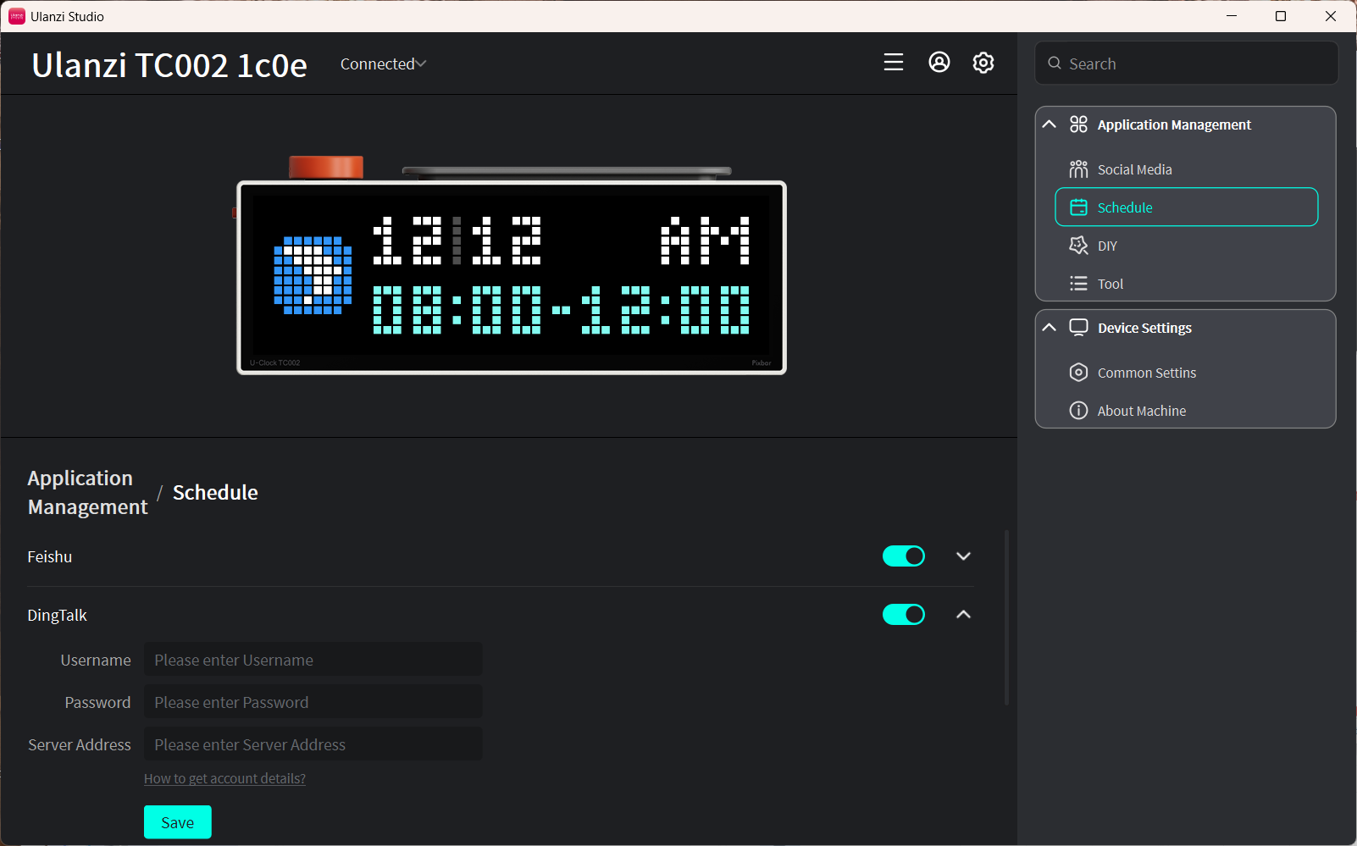Viewport: 1357px width, 846px height.
Task: Click the Common Settins gear icon
Action: click(1078, 373)
